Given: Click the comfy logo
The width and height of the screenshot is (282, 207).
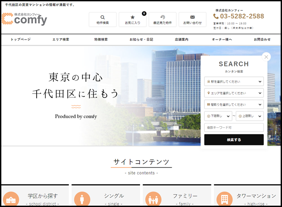Looking at the screenshot, I should tap(25, 19).
